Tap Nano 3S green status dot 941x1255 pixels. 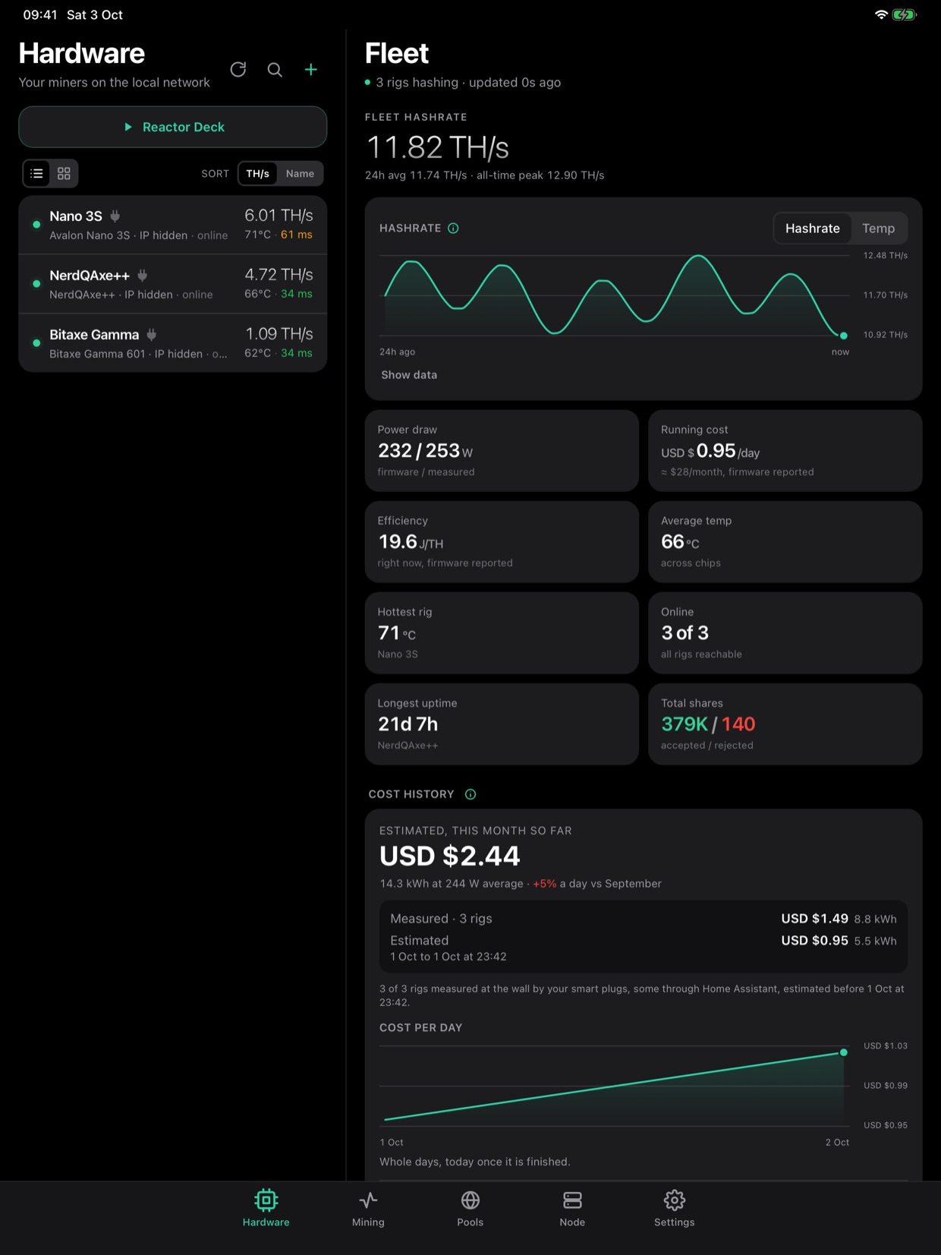click(x=36, y=225)
